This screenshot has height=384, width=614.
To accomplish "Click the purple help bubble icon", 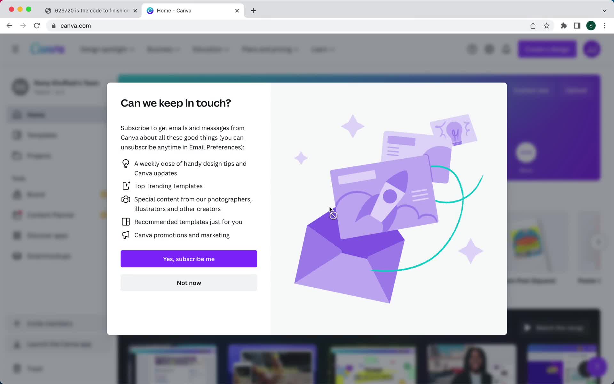I will (597, 367).
